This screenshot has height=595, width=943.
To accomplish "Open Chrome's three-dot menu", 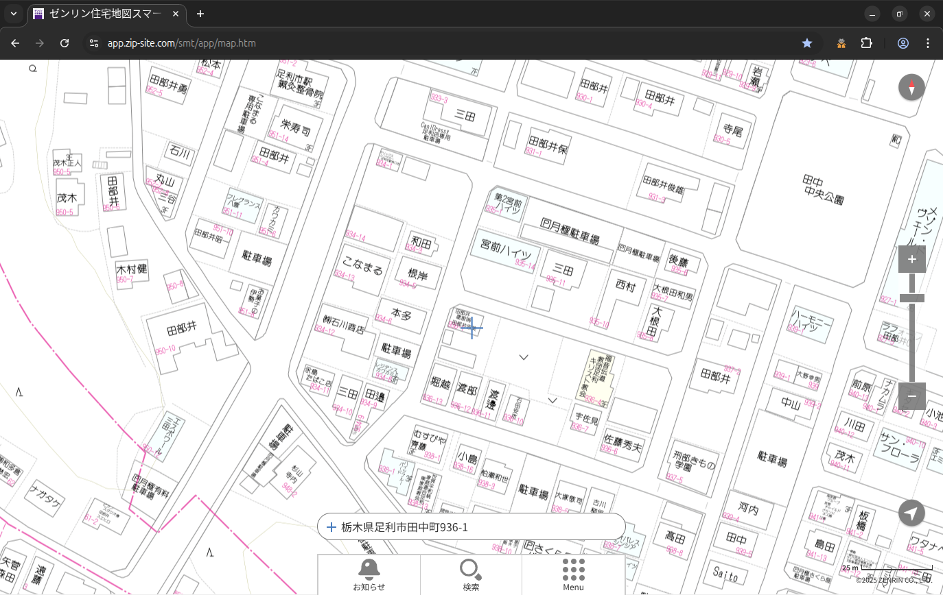I will [x=928, y=43].
